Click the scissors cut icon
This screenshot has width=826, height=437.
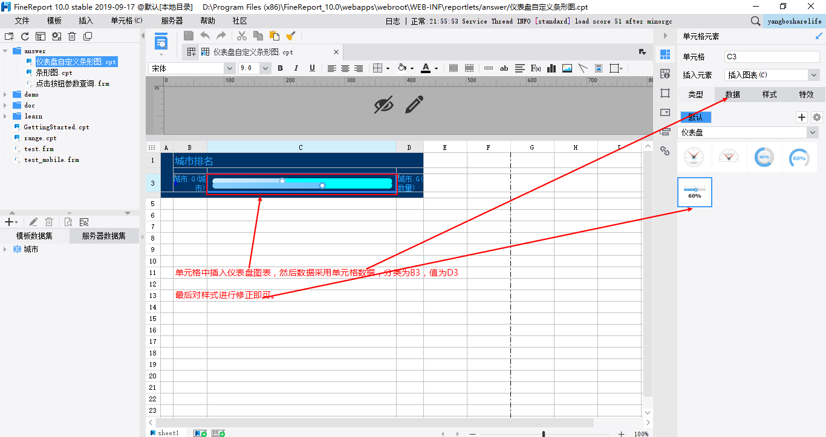(242, 36)
